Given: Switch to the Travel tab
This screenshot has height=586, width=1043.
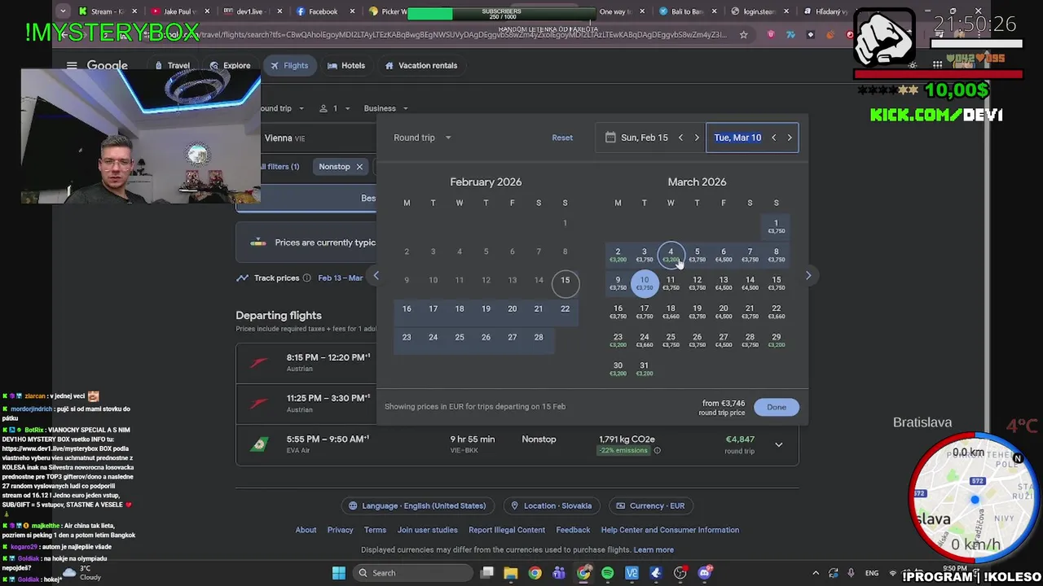Looking at the screenshot, I should point(172,66).
